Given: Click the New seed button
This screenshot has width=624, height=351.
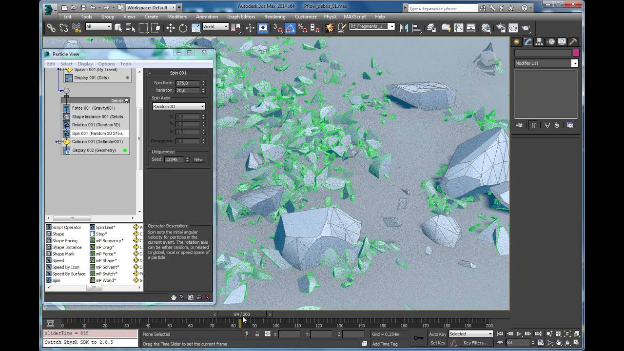Looking at the screenshot, I should pyautogui.click(x=198, y=159).
